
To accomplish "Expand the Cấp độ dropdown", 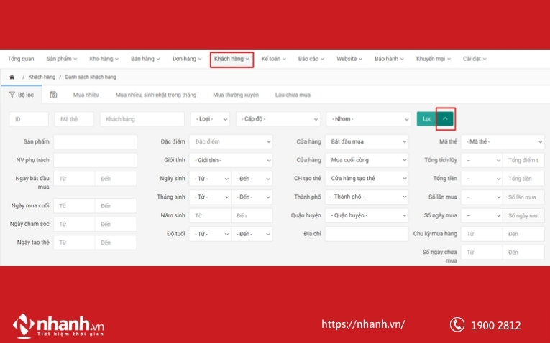I will point(278,119).
